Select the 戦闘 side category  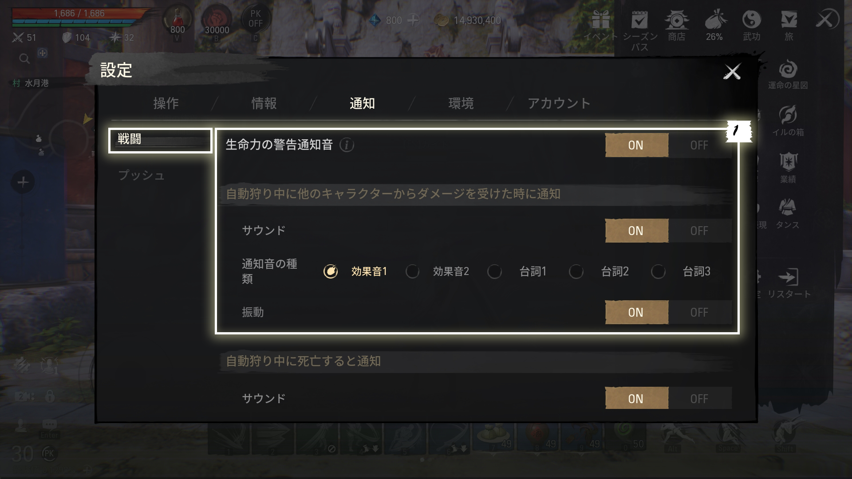[x=160, y=141]
